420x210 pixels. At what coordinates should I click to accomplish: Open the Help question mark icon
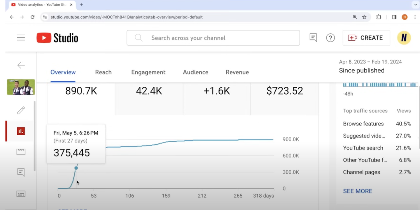(x=330, y=38)
